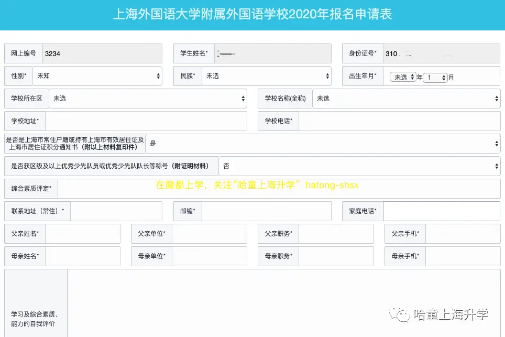Open the birth year 未选 selector
The width and height of the screenshot is (505, 337).
pyautogui.click(x=402, y=75)
